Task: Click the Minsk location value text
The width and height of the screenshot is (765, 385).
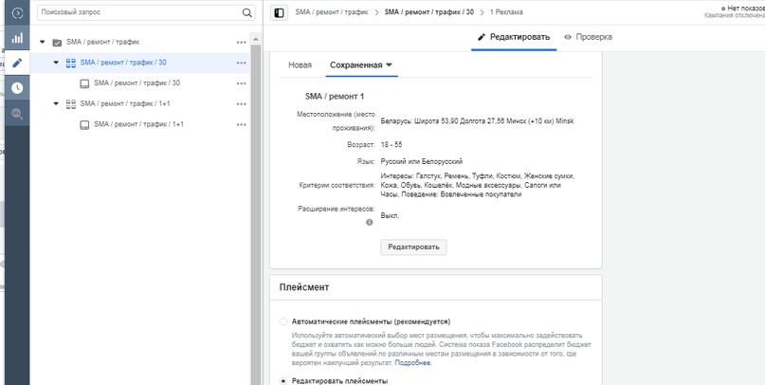Action: pos(477,121)
